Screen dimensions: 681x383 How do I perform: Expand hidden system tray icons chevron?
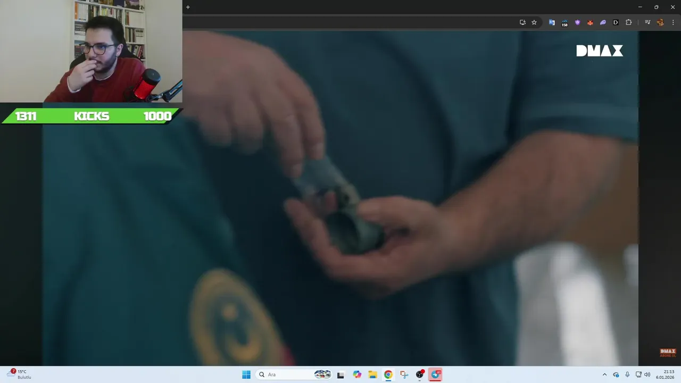(x=604, y=374)
